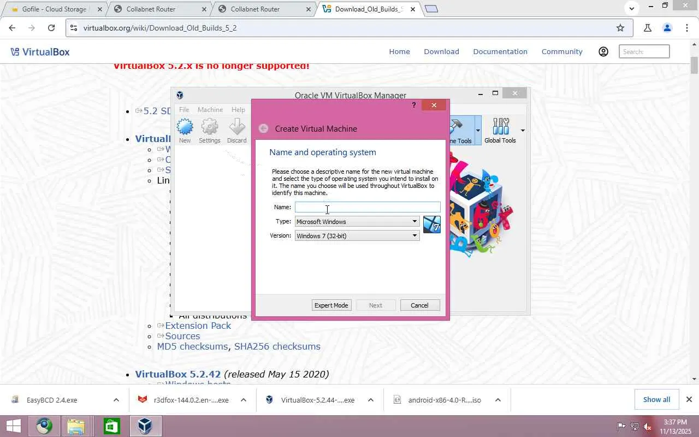This screenshot has width=699, height=437.
Task: Expand options for the VirtualBox-5.2.44 download
Action: [370, 400]
